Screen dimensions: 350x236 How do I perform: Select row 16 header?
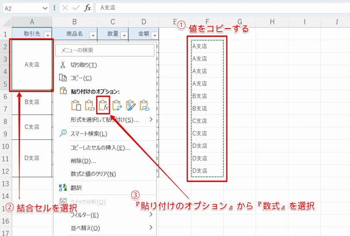[x=6, y=221]
